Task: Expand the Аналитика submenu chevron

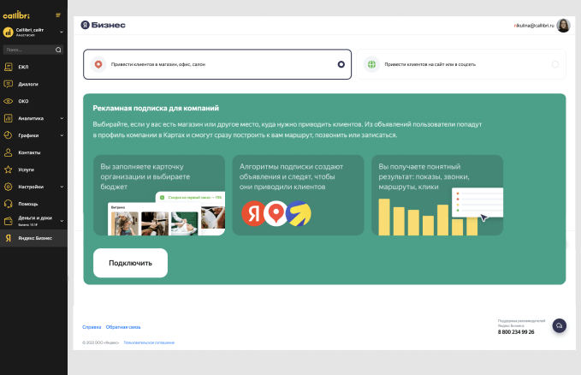Action: click(62, 118)
